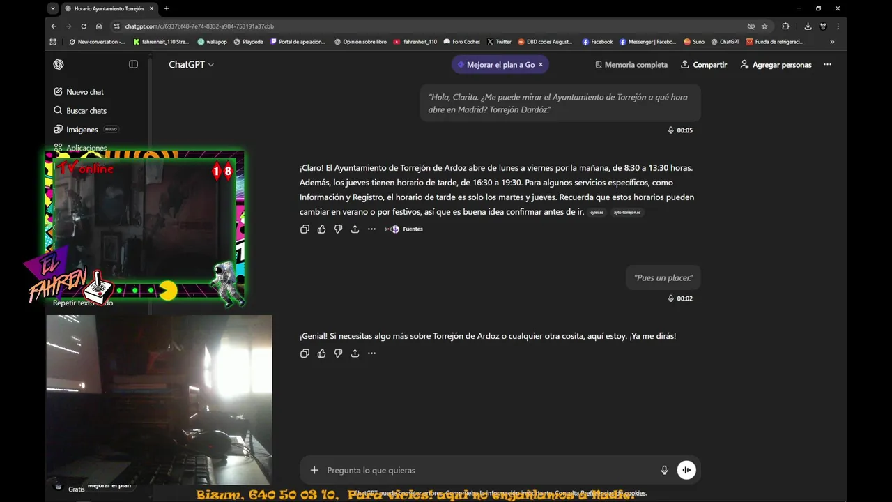This screenshot has width=892, height=502.
Task: Open the ayto-torrejon.es source chip
Action: (627, 213)
